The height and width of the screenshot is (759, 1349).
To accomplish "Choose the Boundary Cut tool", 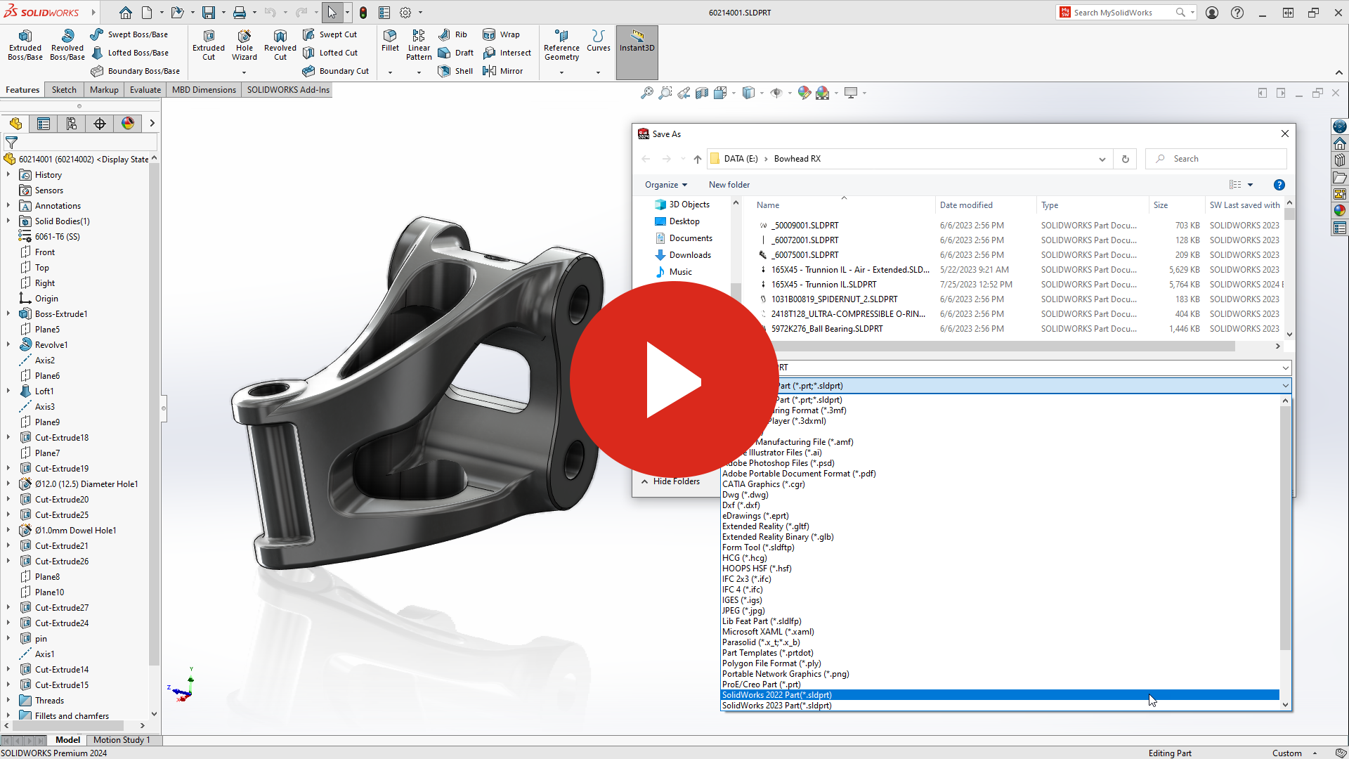I will (336, 71).
